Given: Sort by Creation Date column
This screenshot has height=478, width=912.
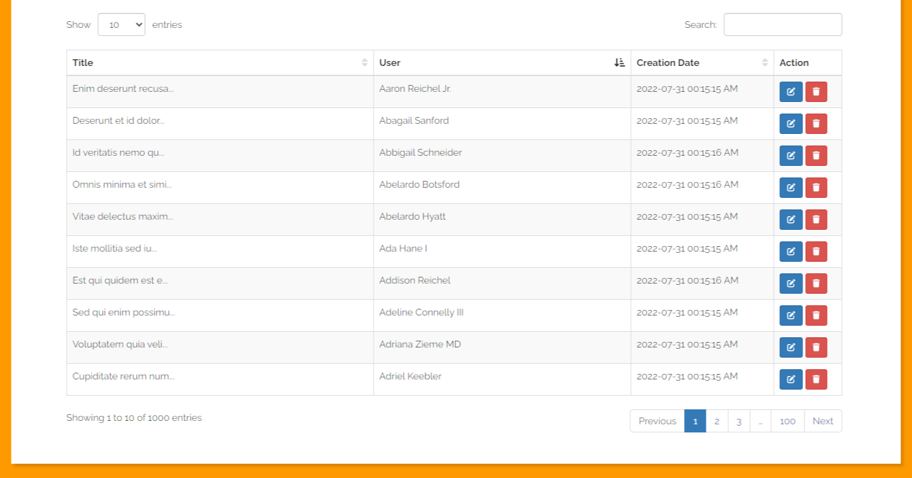Looking at the screenshot, I should click(701, 63).
